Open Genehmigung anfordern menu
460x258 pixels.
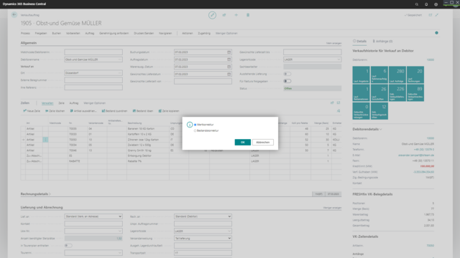(x=114, y=34)
